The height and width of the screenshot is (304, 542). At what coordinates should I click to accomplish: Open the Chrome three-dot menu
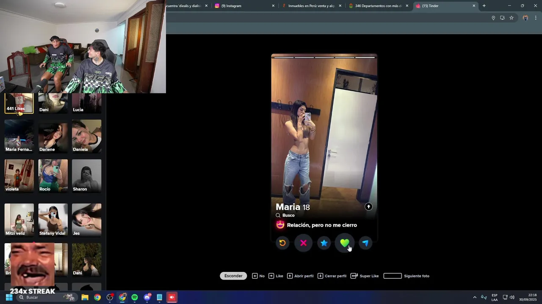click(536, 18)
